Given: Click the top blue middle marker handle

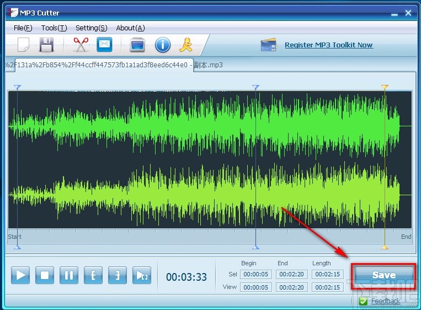Looking at the screenshot, I should (255, 87).
